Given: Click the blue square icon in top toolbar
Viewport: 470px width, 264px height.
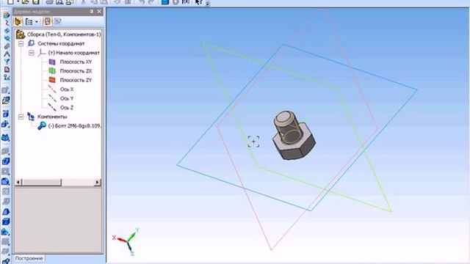Looking at the screenshot, I should pos(164,2).
